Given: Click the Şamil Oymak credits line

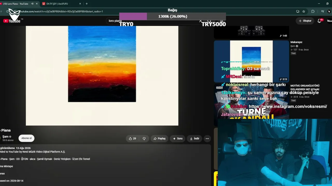Looking at the screenshot, I should click(x=45, y=159).
